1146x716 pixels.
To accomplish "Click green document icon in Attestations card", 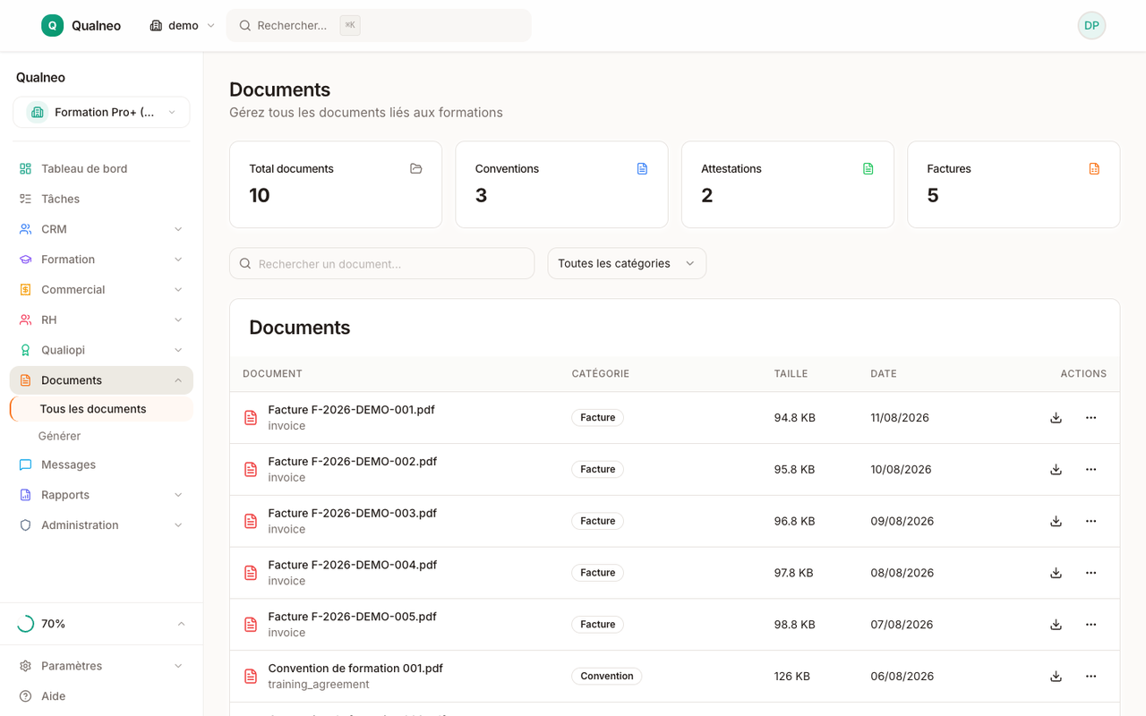I will tap(868, 168).
